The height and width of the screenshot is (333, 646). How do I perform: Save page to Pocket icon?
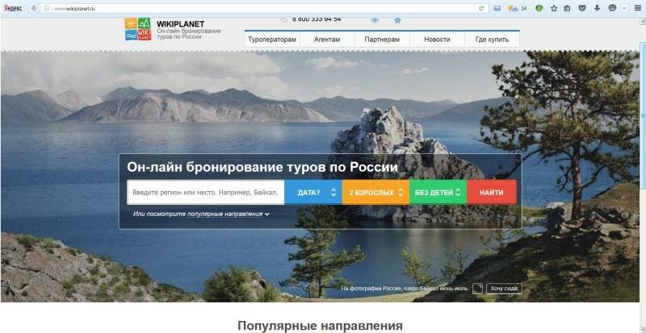click(x=581, y=8)
